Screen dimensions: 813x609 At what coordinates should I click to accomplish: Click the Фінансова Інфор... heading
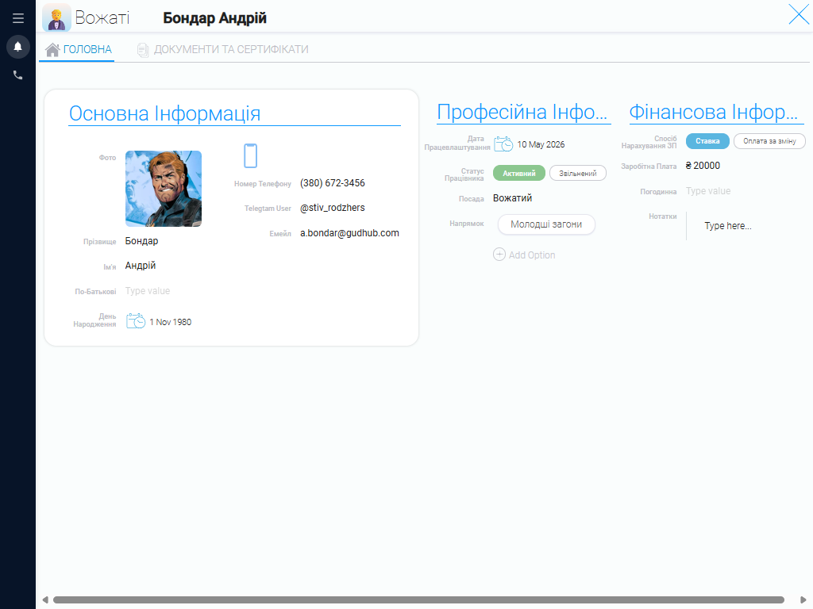(x=715, y=112)
